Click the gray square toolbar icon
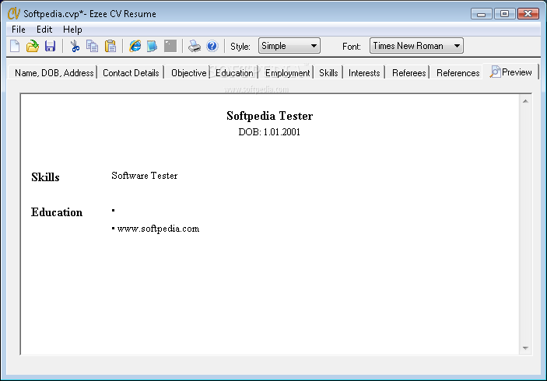Viewport: 547px width, 381px height. coord(170,46)
